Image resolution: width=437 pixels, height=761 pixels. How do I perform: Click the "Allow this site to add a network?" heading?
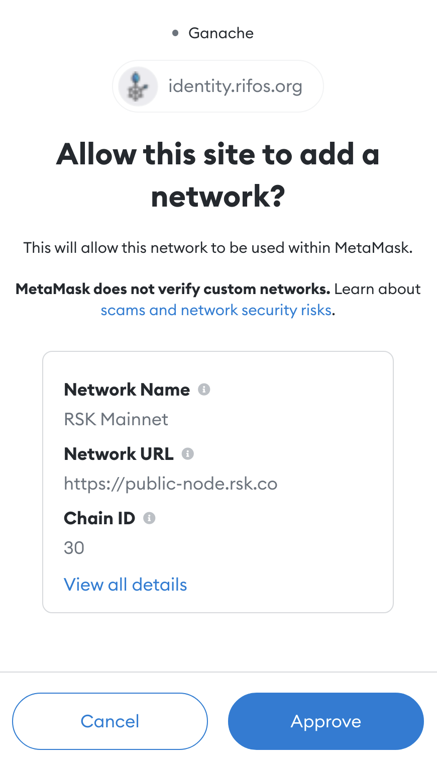(218, 175)
